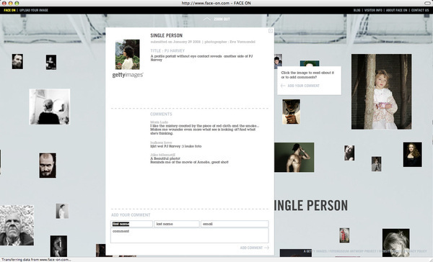
Task: Open the Blog link in the top bar
Action: coord(357,10)
